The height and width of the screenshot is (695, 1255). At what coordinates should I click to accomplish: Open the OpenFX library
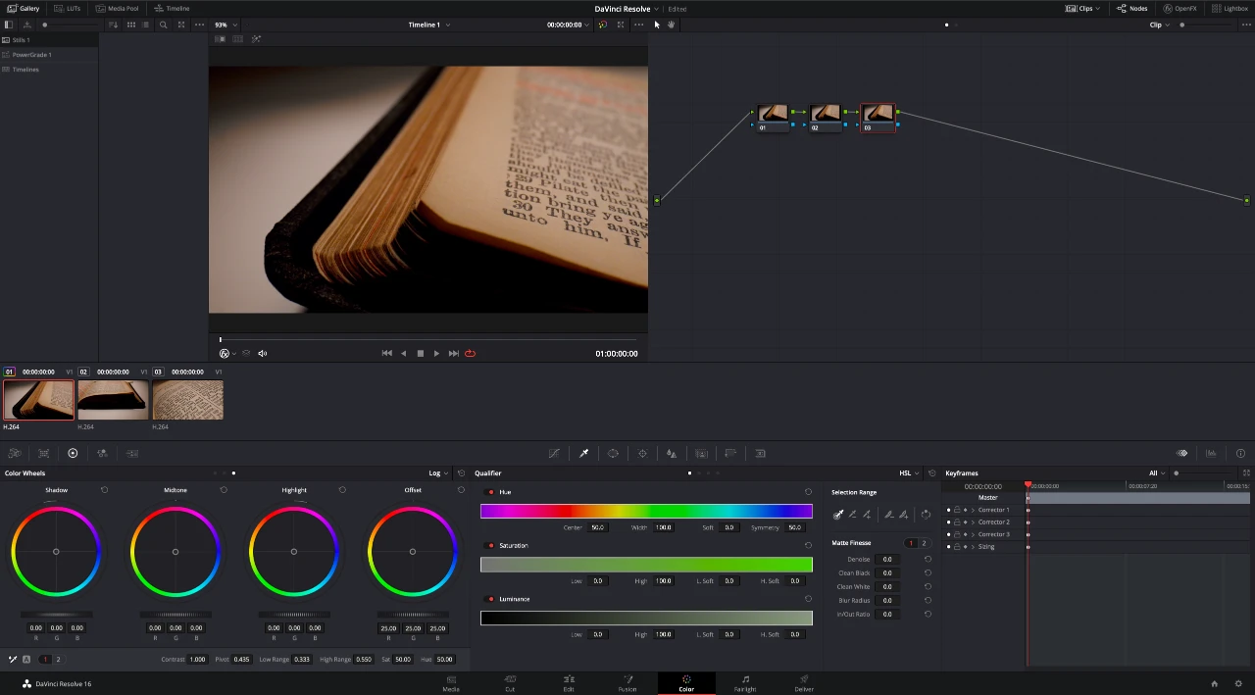tap(1181, 8)
